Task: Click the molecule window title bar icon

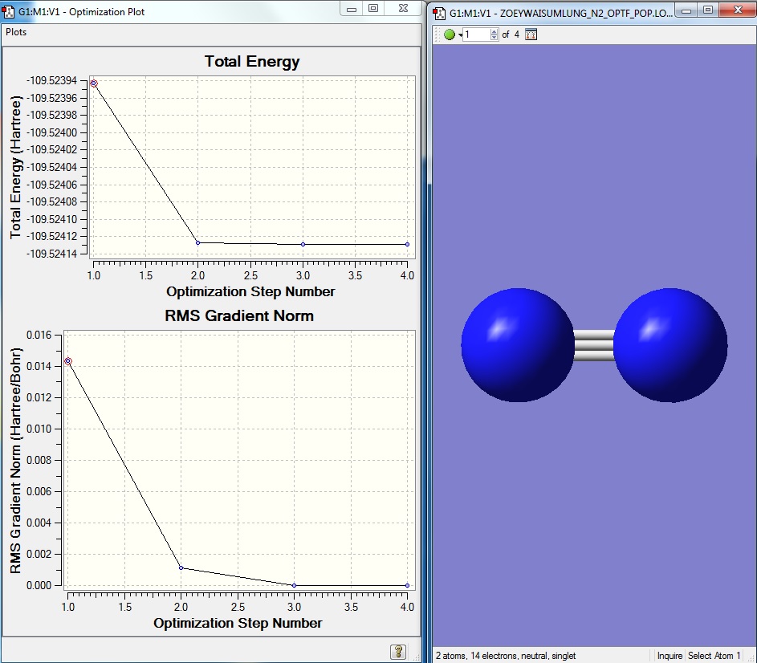Action: coord(440,12)
